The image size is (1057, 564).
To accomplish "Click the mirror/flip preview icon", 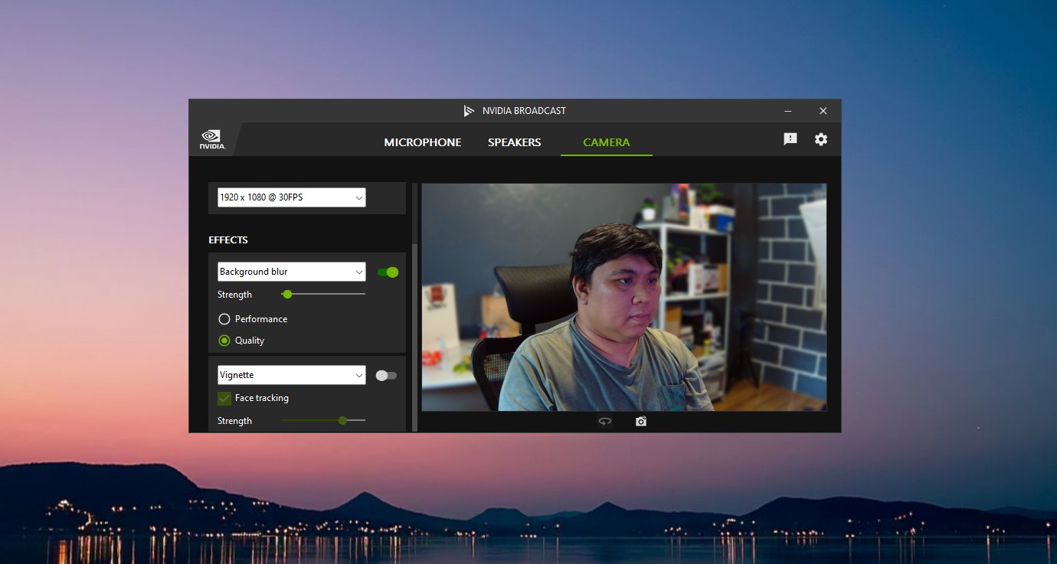I will pyautogui.click(x=605, y=422).
